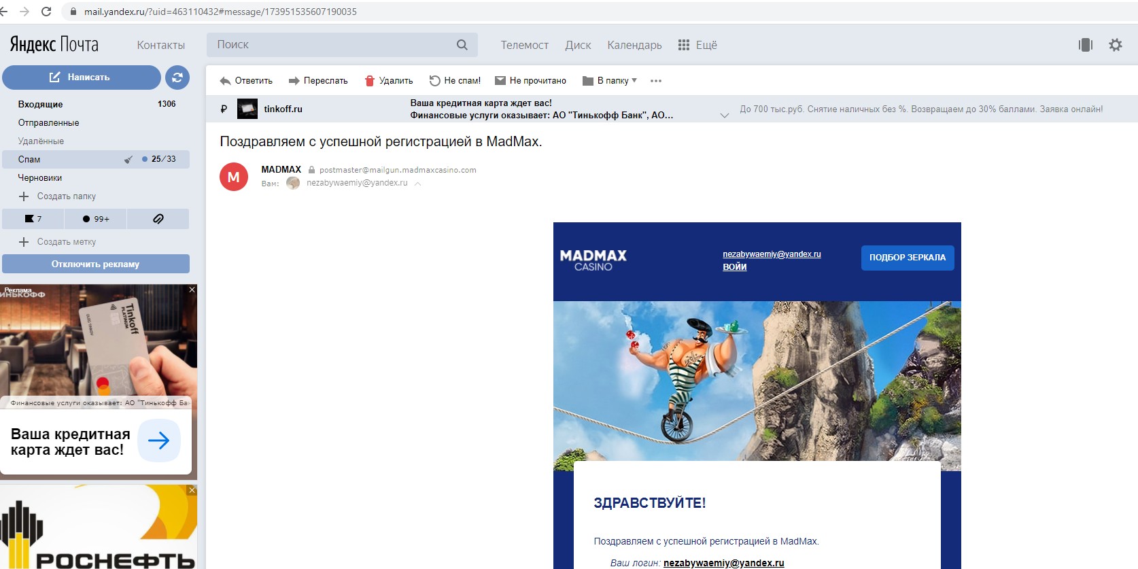Check for new mail with refresh button
This screenshot has height=569, width=1138.
pos(177,77)
